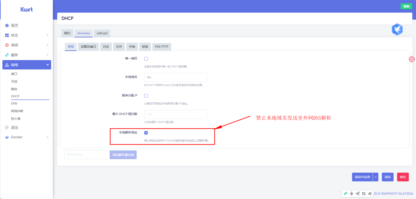Open 防火墙 in the network submenu

16,118
